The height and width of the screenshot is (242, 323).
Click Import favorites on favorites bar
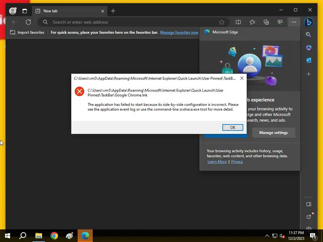click(x=27, y=32)
